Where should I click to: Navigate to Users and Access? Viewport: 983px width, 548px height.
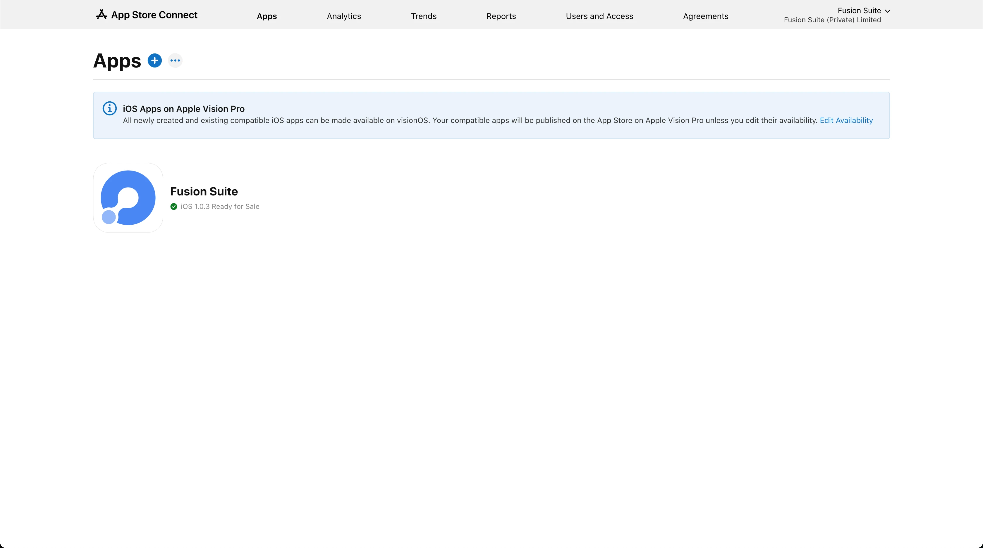pyautogui.click(x=599, y=16)
